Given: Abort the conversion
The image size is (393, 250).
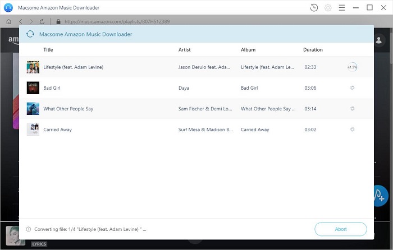Looking at the screenshot, I should click(x=341, y=229).
